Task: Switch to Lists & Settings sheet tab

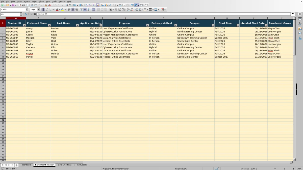Action: [x=65, y=165]
